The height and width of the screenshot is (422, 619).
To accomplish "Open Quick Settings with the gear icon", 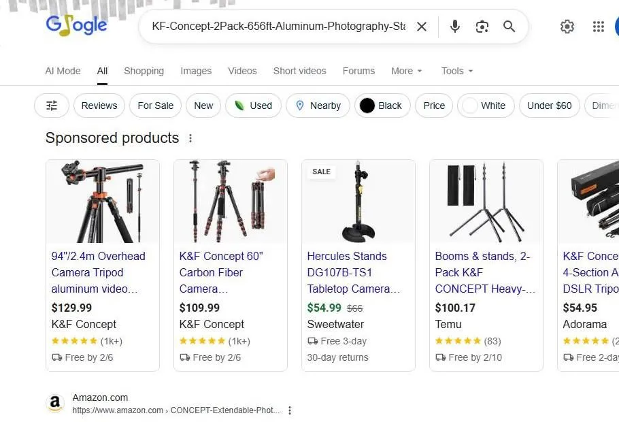I will pyautogui.click(x=567, y=27).
